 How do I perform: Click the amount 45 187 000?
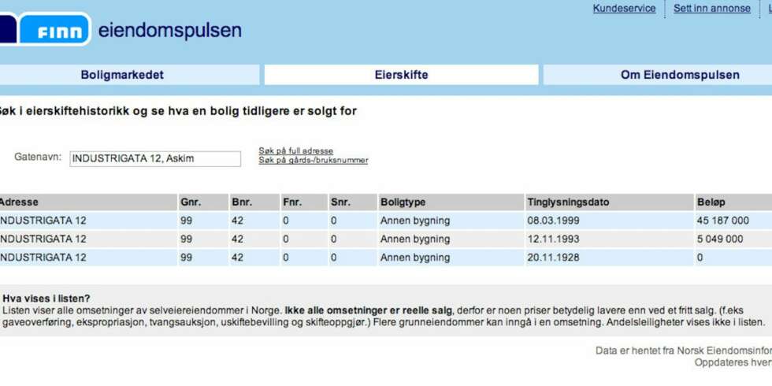(723, 221)
